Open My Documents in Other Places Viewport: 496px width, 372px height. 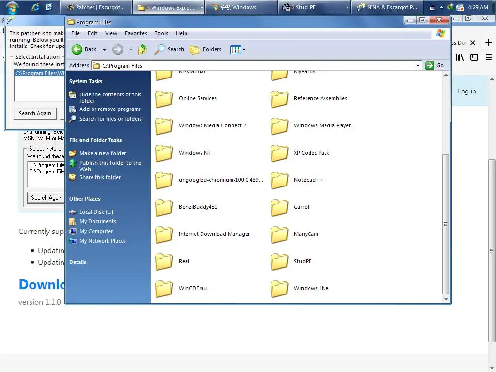tap(98, 222)
